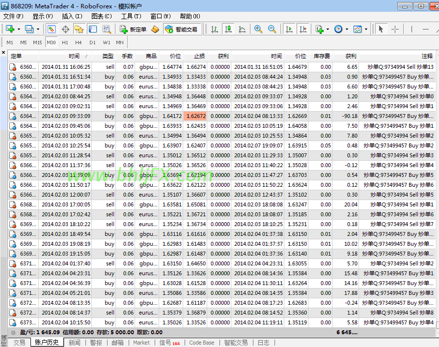Screen dimensions: 439x347
Task: Expand the templates dropdown arrow
Action: 366,29
